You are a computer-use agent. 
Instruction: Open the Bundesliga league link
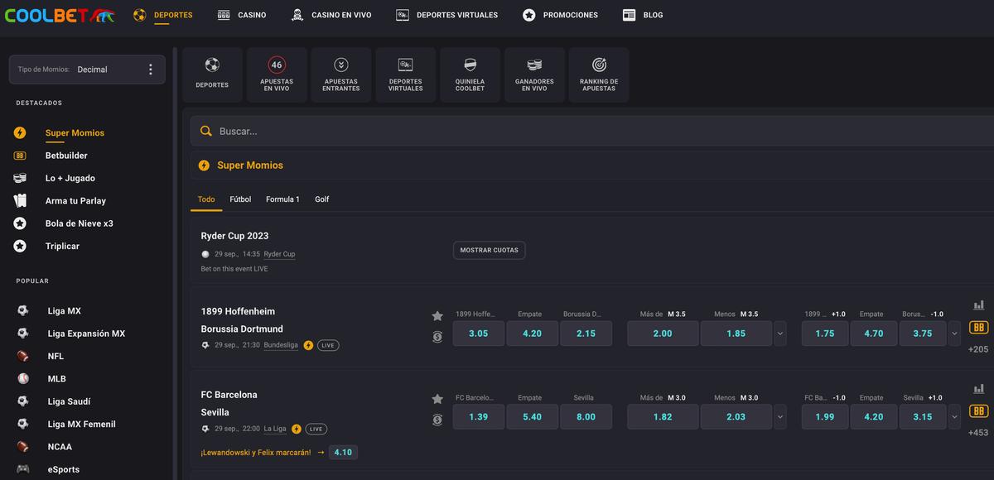[x=281, y=345]
